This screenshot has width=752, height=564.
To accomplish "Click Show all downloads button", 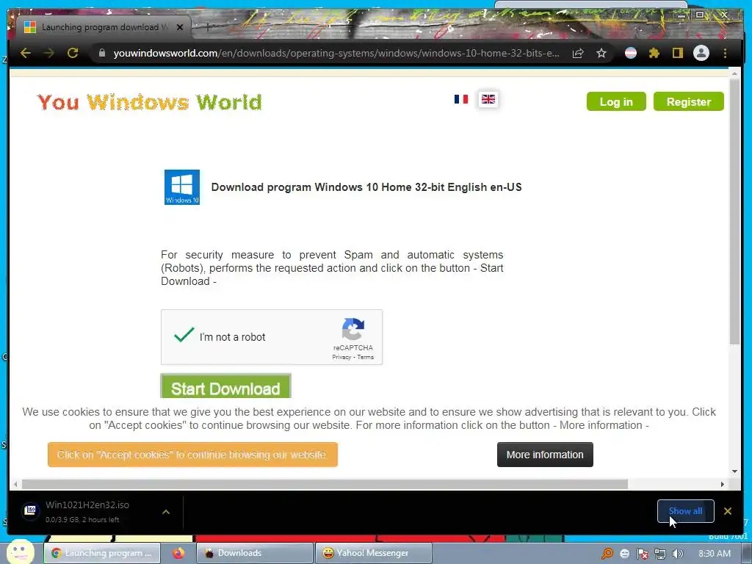I will [685, 511].
